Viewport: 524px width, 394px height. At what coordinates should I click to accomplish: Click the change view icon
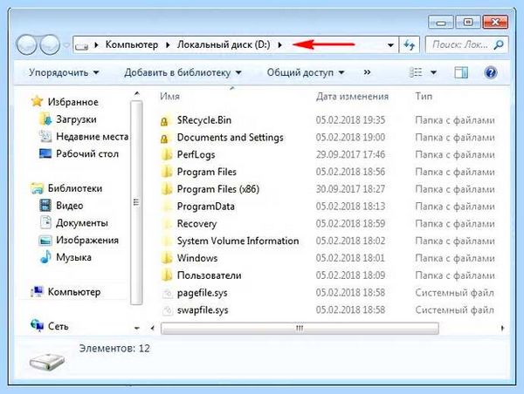pos(416,72)
